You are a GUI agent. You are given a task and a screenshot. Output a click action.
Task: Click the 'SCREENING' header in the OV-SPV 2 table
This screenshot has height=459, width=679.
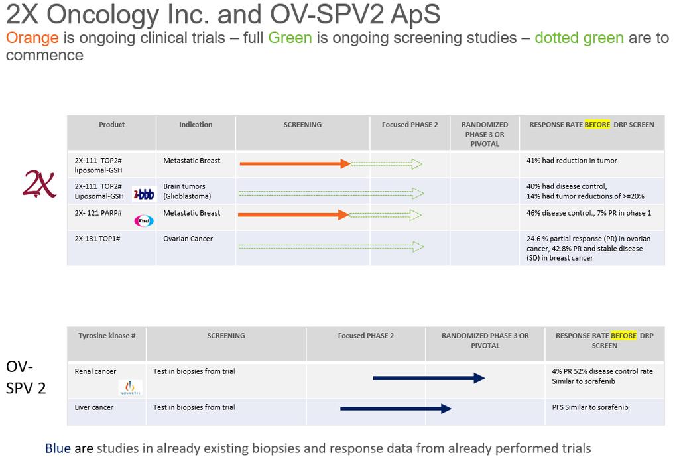(226, 336)
